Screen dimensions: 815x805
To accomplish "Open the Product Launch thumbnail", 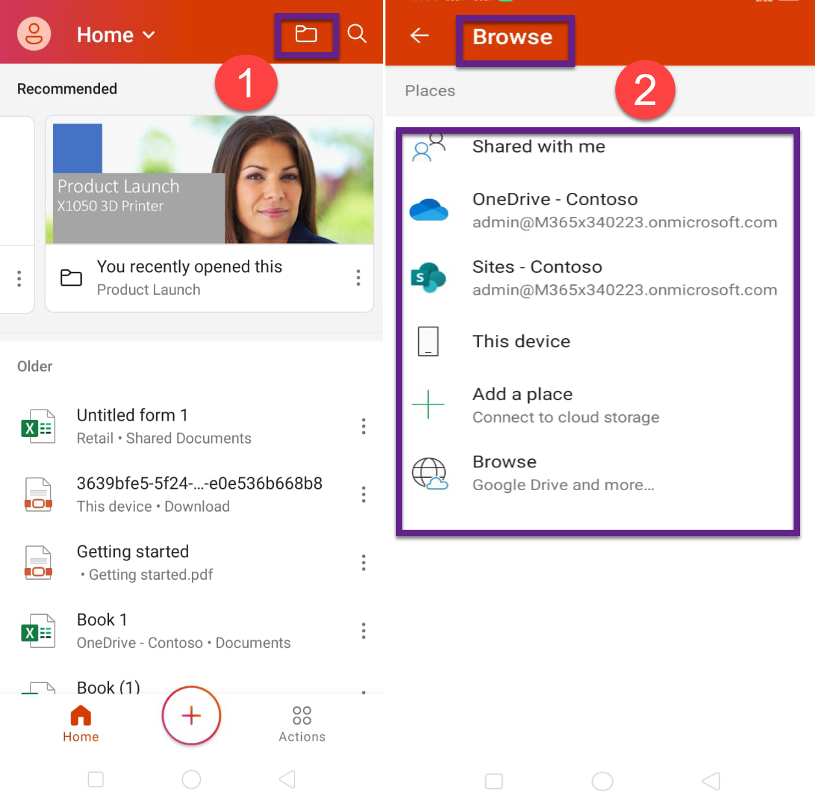I will (x=210, y=180).
